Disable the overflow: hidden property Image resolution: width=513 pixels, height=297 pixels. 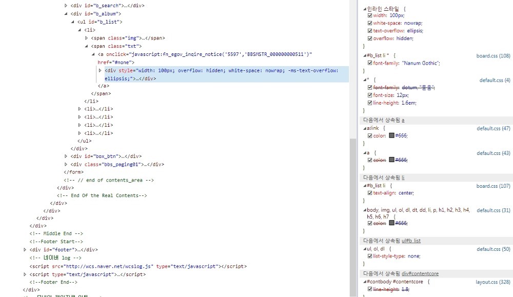coord(370,38)
